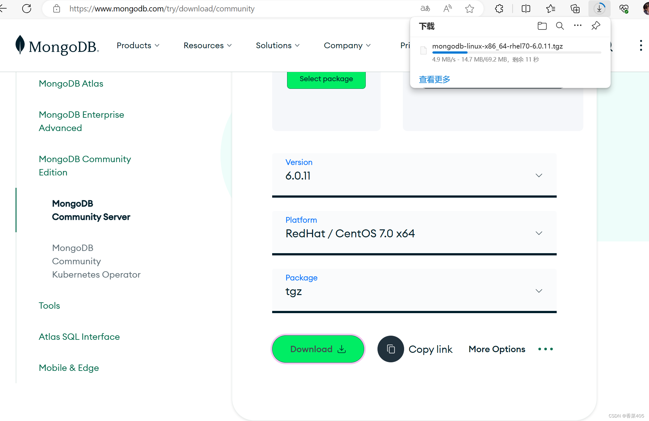Click the green Download button
The height and width of the screenshot is (421, 649).
(318, 349)
